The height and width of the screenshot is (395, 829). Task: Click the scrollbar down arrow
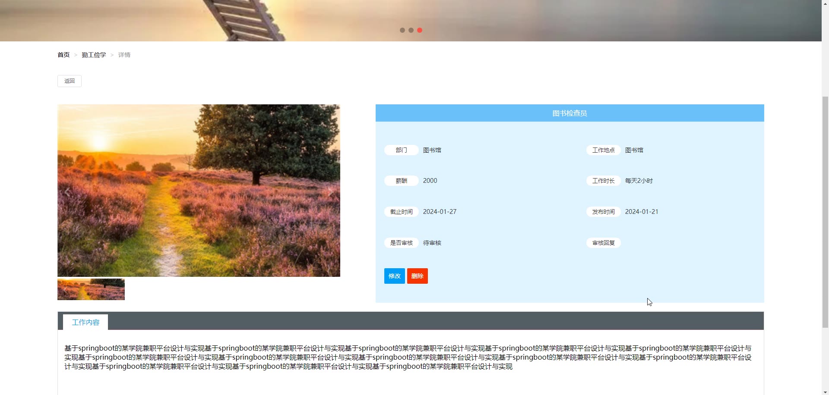point(825,392)
